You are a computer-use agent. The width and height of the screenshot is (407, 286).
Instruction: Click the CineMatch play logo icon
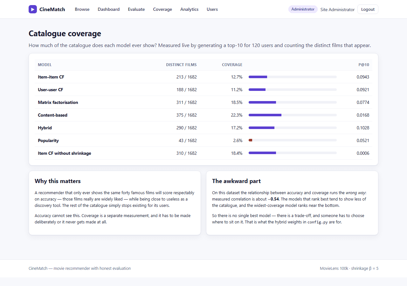click(33, 9)
